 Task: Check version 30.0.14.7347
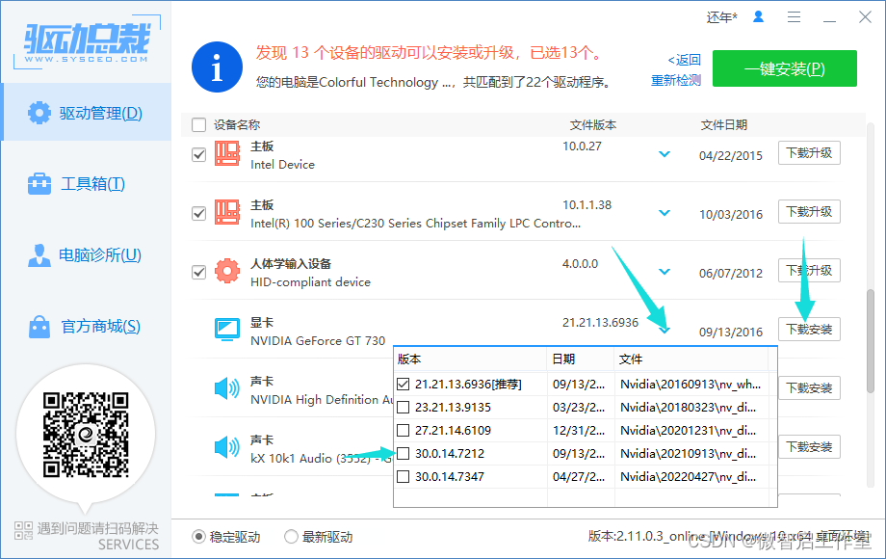point(403,477)
